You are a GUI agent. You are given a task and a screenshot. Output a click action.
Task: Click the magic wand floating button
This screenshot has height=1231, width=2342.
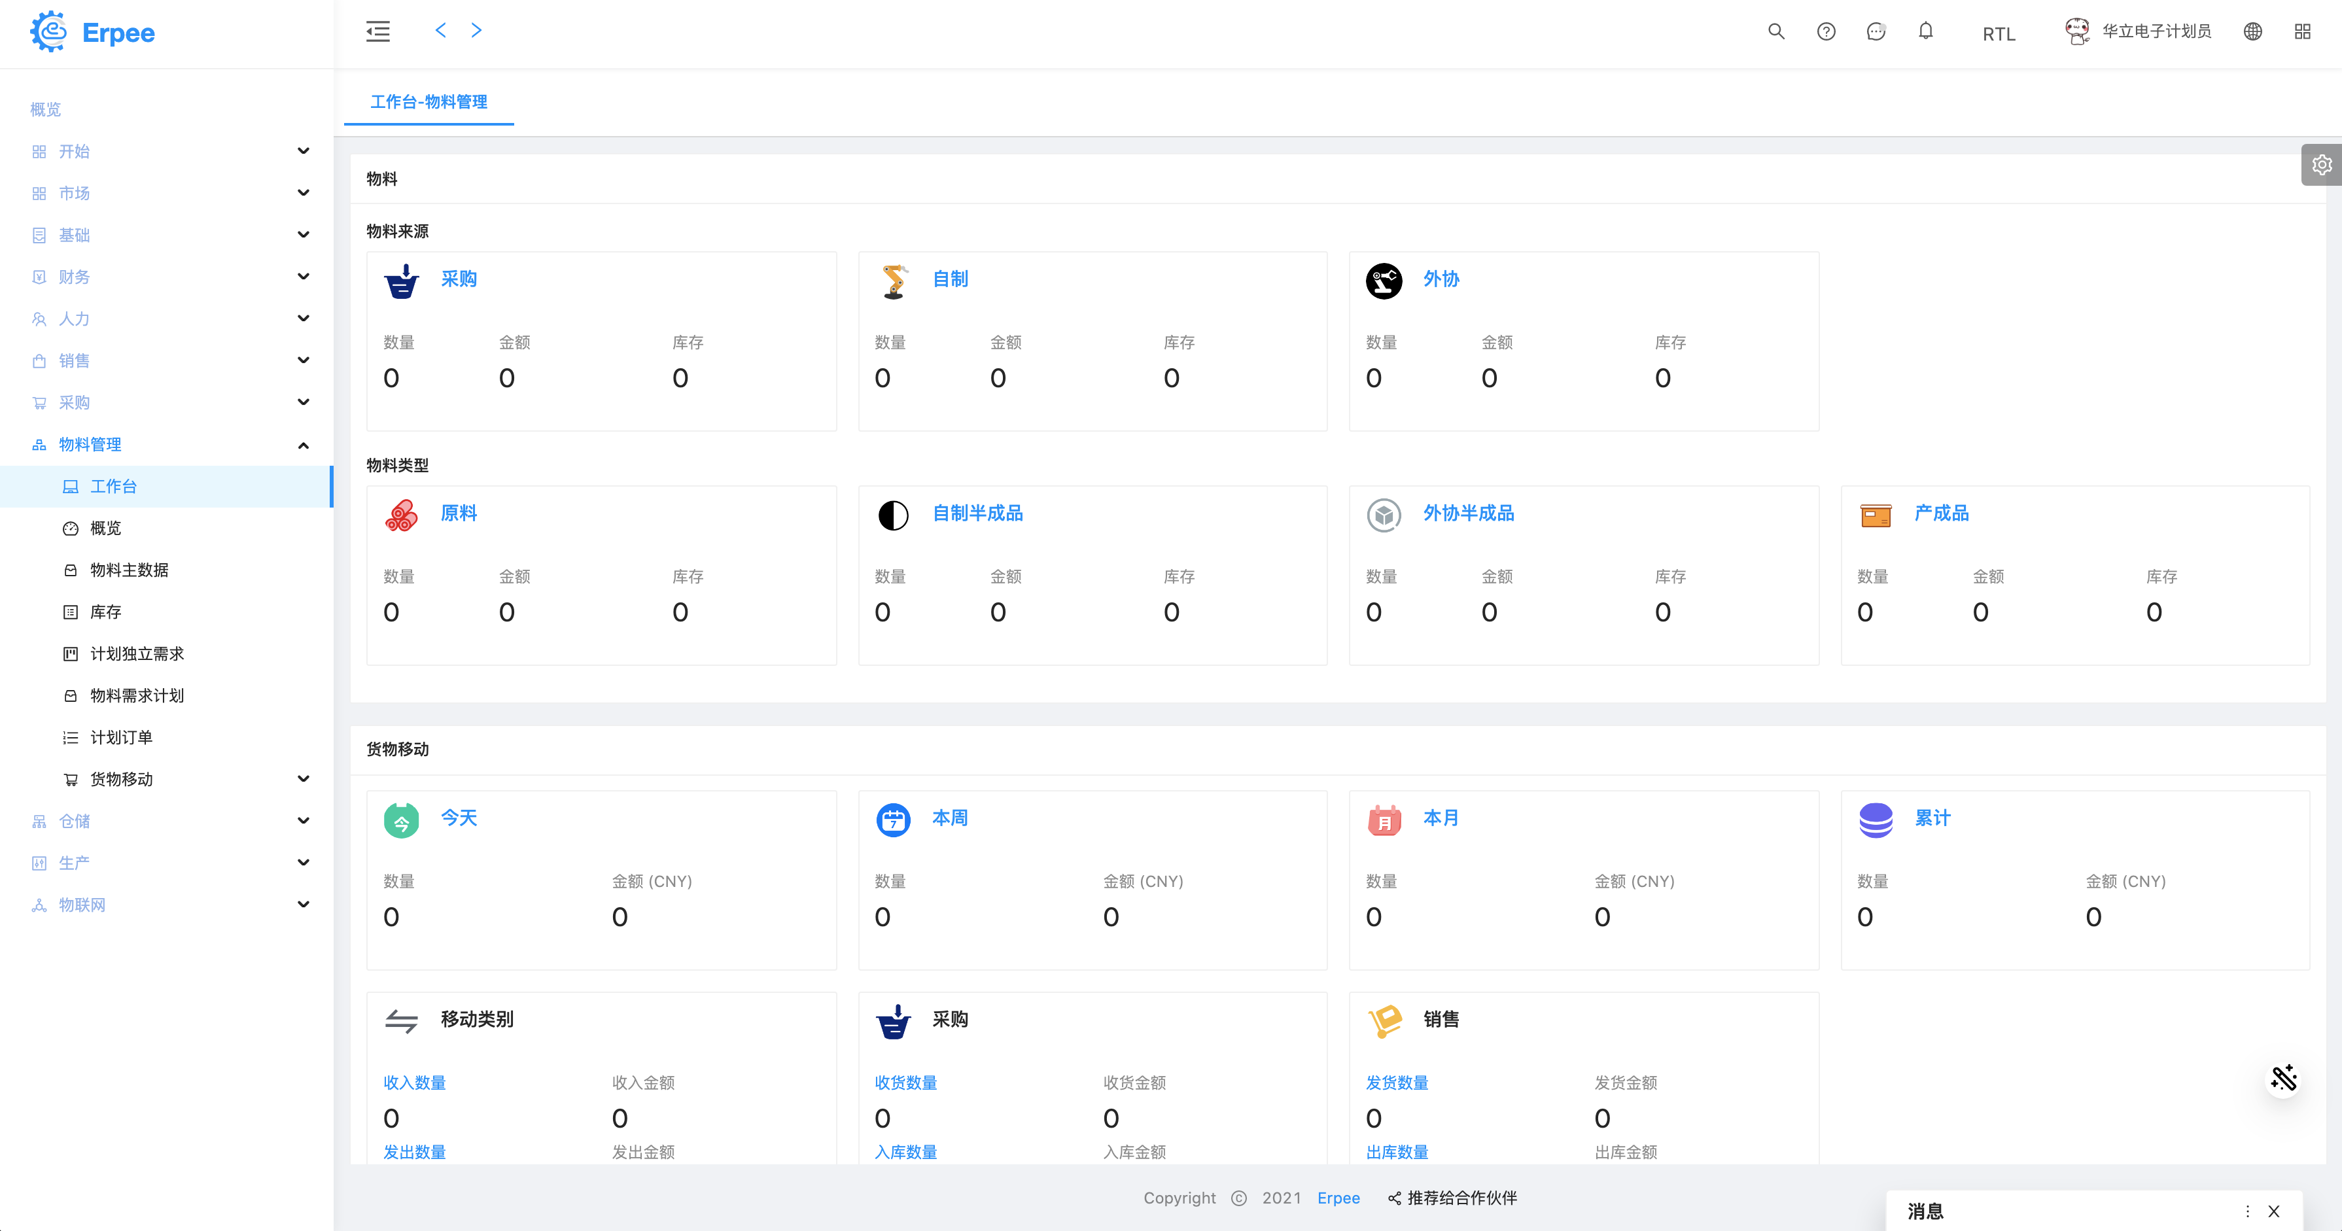pyautogui.click(x=2283, y=1078)
